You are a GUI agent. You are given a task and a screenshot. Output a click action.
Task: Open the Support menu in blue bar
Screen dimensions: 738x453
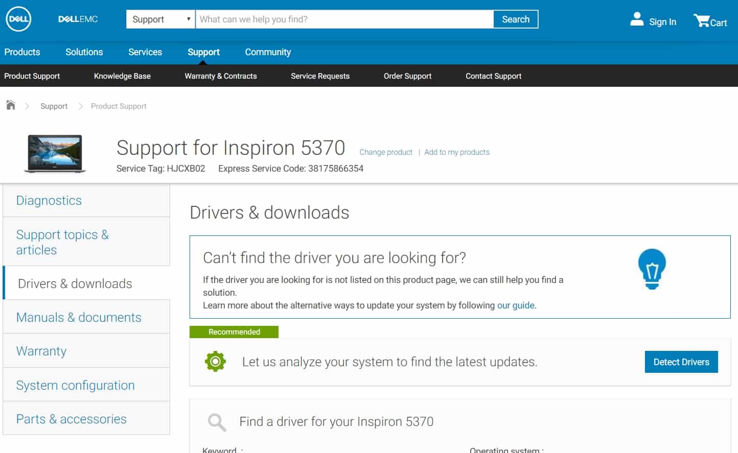coord(203,52)
